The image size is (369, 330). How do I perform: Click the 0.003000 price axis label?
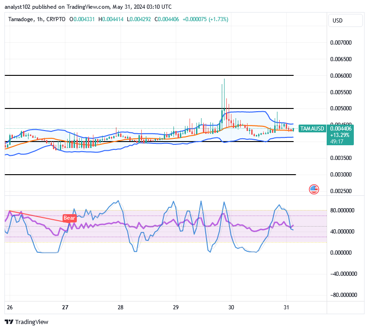[x=341, y=175]
